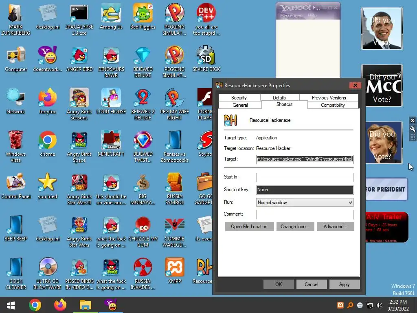Viewport: 417px width, 313px height.
Task: Open the Windows Start button
Action: [x=11, y=305]
